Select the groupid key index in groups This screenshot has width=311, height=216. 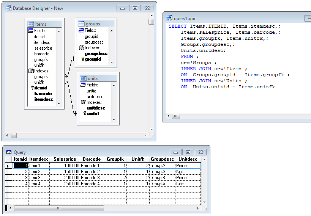point(93,59)
